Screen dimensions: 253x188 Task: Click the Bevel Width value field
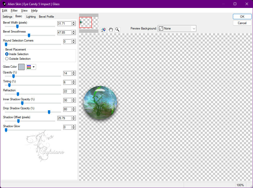[64, 24]
